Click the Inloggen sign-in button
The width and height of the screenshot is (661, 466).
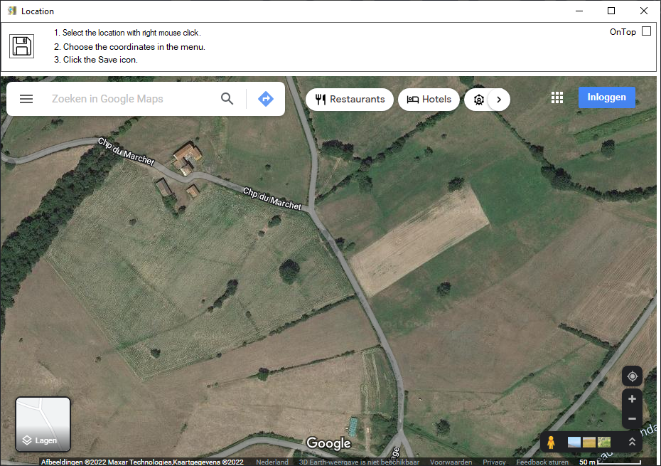point(606,97)
